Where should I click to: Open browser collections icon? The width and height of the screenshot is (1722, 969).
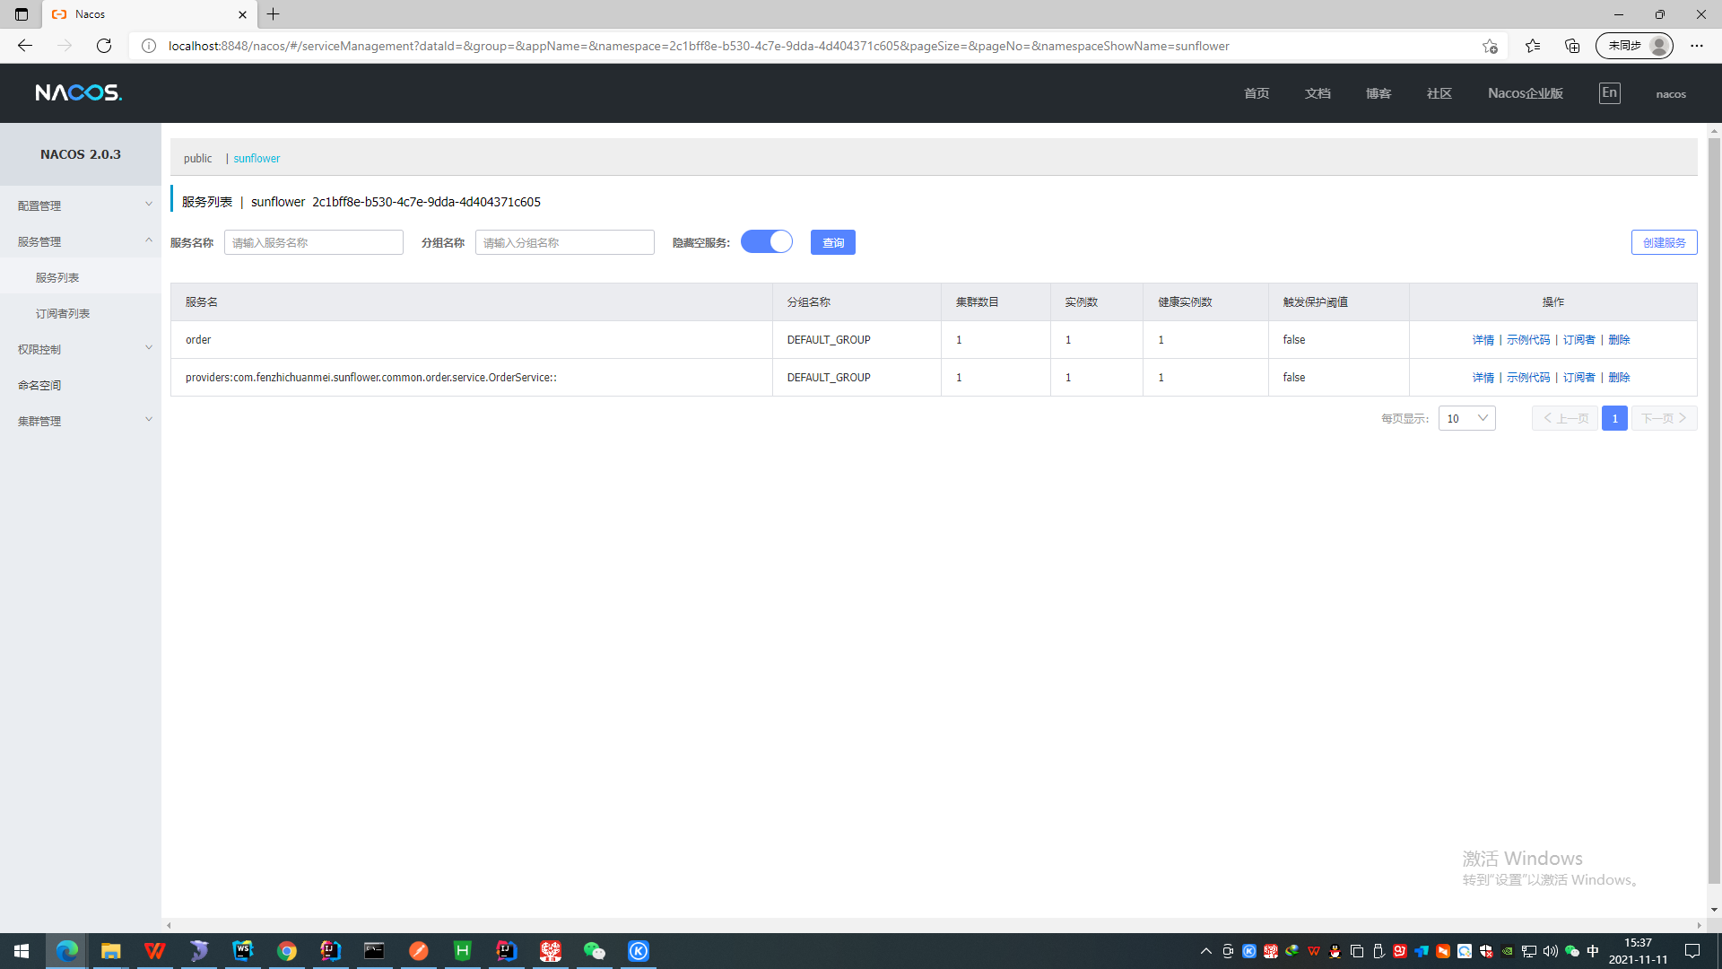tap(1571, 46)
